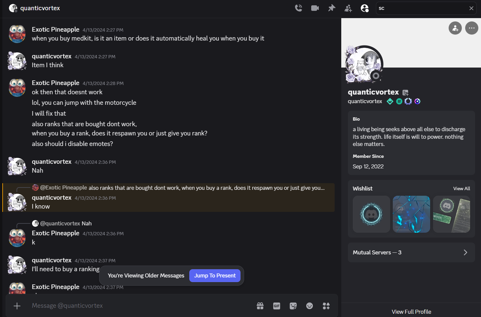Expand Mutual Servers list
This screenshot has width=481, height=317.
tap(411, 252)
